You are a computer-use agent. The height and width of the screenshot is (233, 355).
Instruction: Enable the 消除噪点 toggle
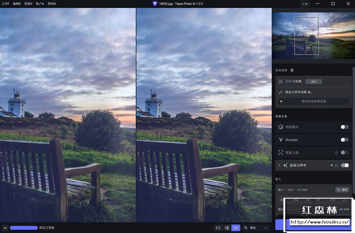pos(345,127)
